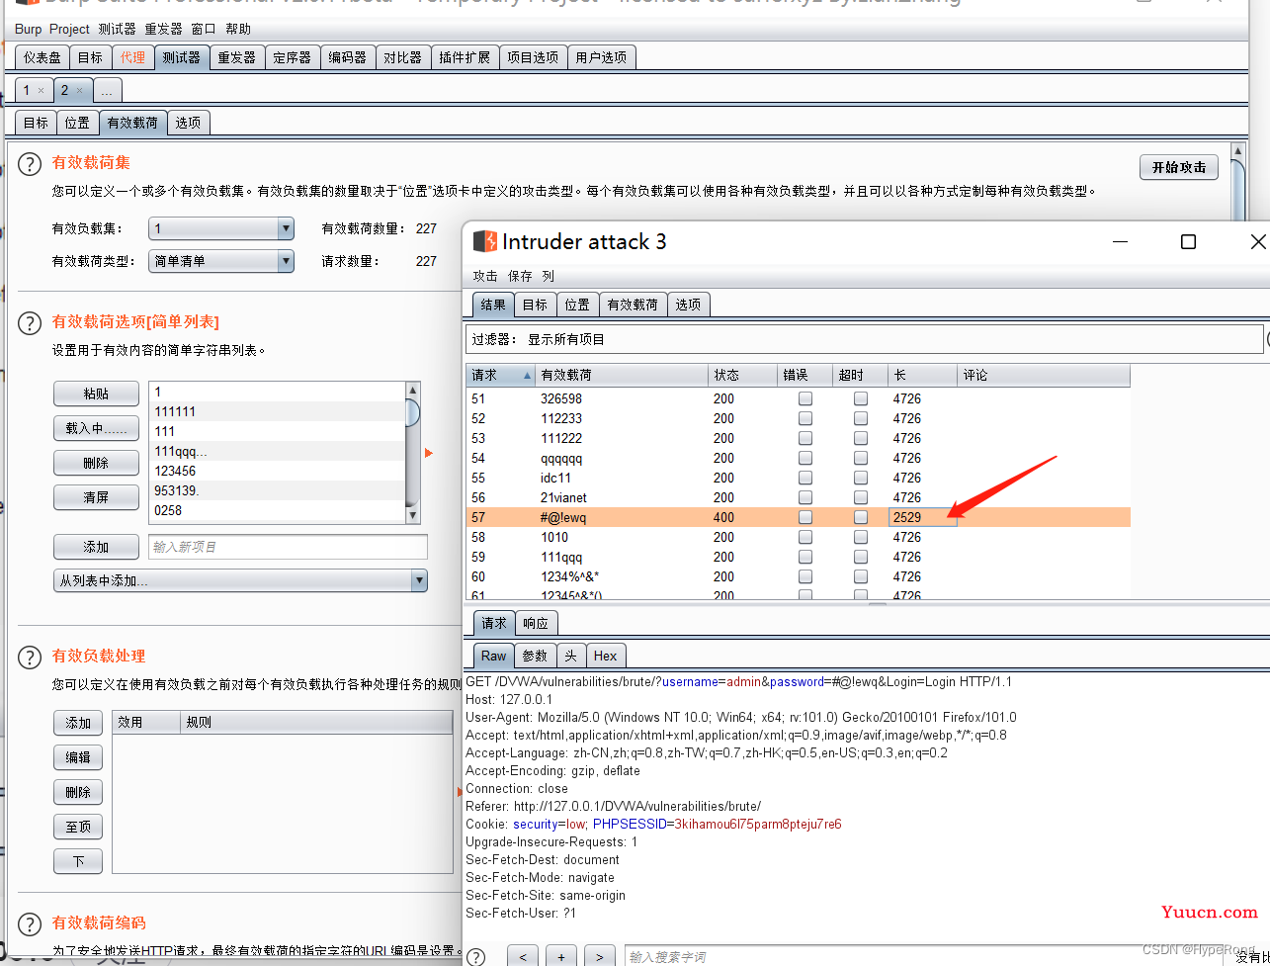Click payload list scroll down arrow
Viewport: 1270px width, 966px height.
point(413,514)
